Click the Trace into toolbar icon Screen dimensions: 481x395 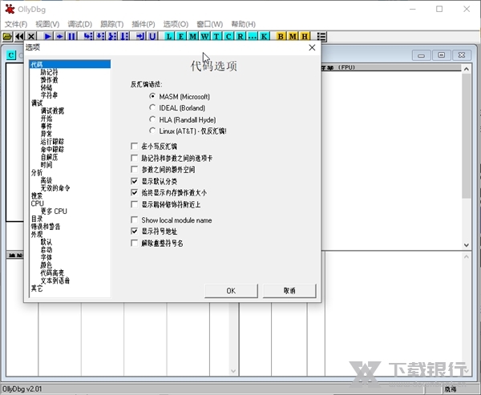tap(112, 37)
